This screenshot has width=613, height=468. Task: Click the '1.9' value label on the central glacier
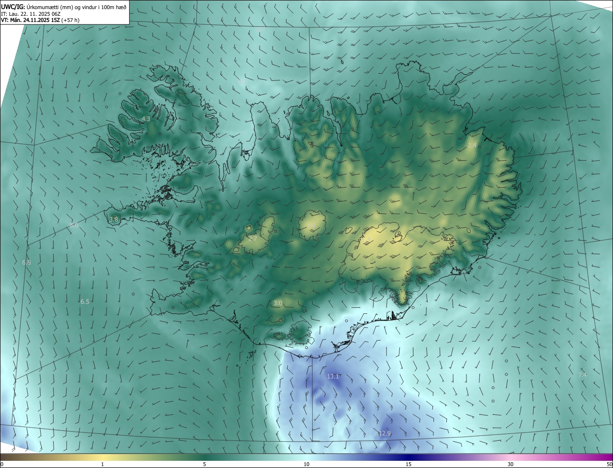(x=311, y=225)
